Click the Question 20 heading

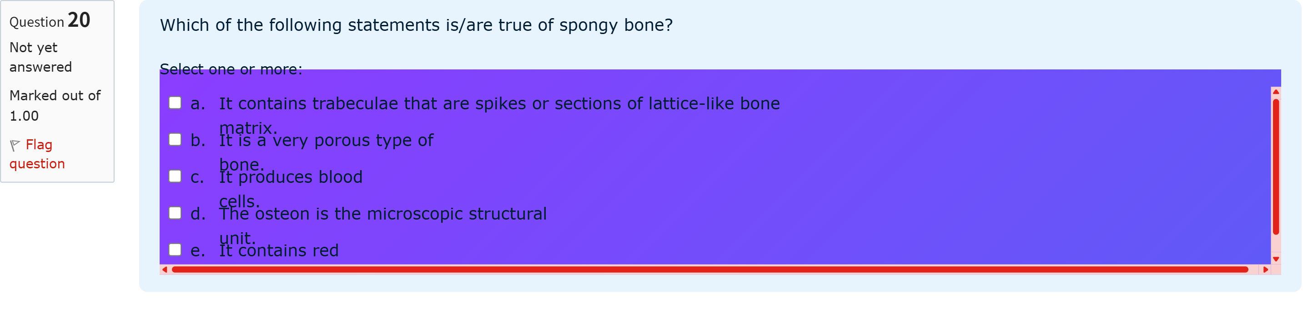(x=50, y=21)
